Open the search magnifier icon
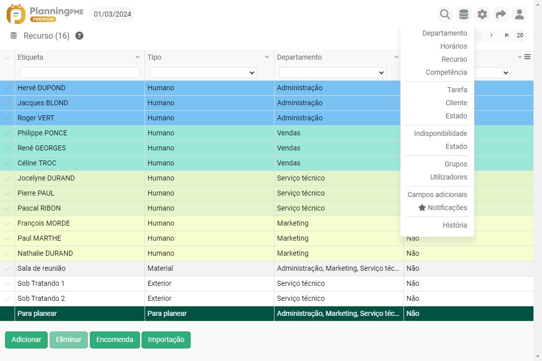The image size is (542, 361). (445, 15)
